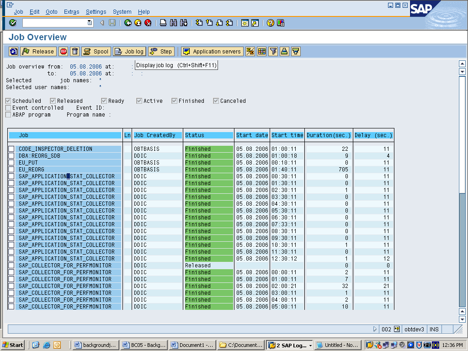Click the Duration(sec.) column header
The height and width of the screenshot is (351, 468).
tap(329, 135)
